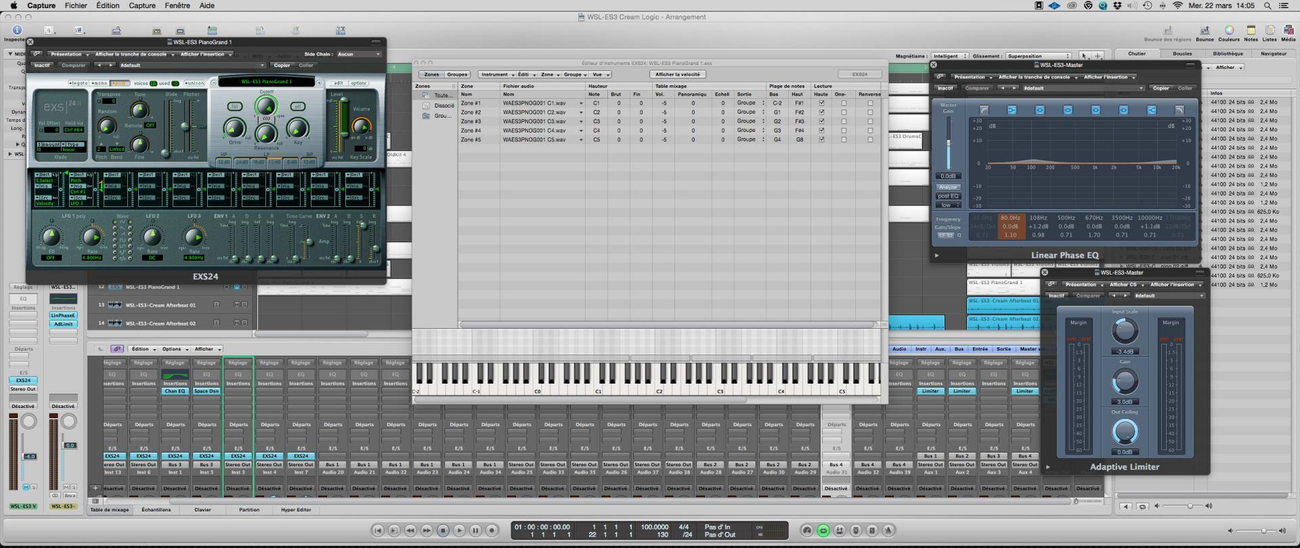
Task: Open the Fenêtre menu in the menu bar
Action: [x=177, y=5]
